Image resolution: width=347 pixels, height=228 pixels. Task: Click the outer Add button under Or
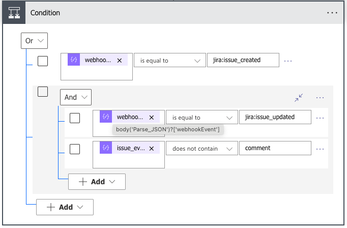tap(65, 207)
